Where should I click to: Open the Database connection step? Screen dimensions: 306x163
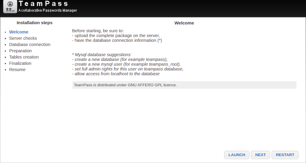[30, 45]
